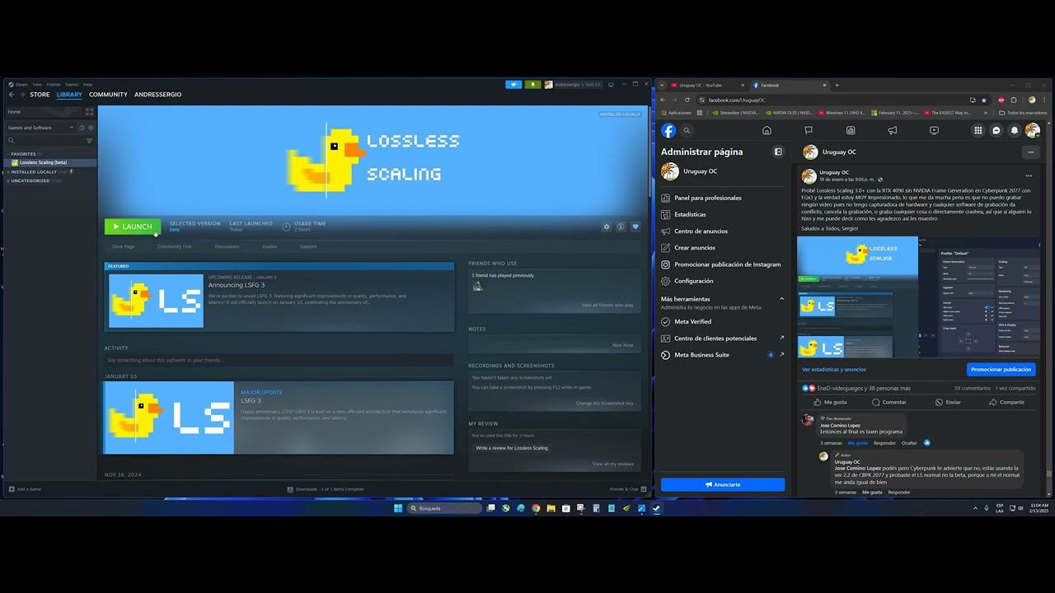Image resolution: width=1055 pixels, height=593 pixels.
Task: Click the Anunciarte button on Facebook
Action: point(723,484)
